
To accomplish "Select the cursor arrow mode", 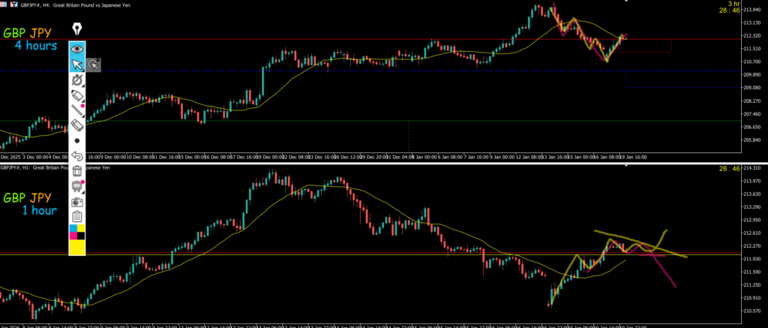I will tap(76, 65).
